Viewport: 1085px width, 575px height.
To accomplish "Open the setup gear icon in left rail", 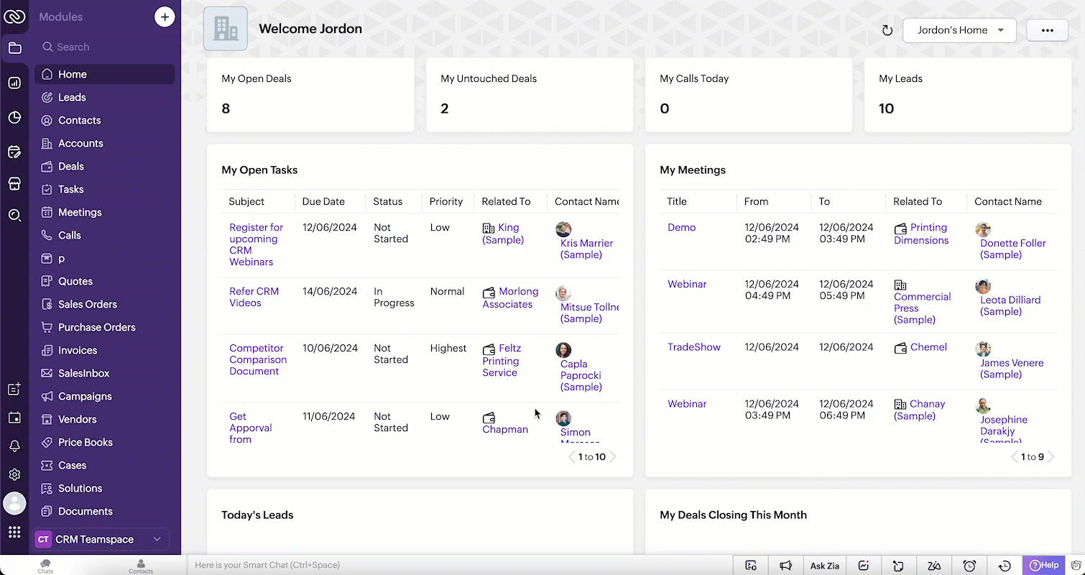I will (14, 474).
